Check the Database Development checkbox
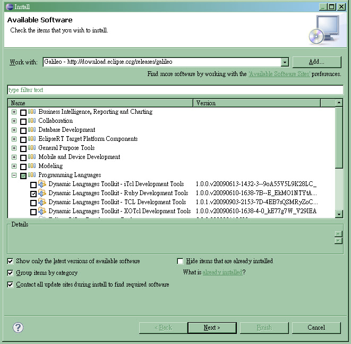The width and height of the screenshot is (351, 344). (23, 130)
